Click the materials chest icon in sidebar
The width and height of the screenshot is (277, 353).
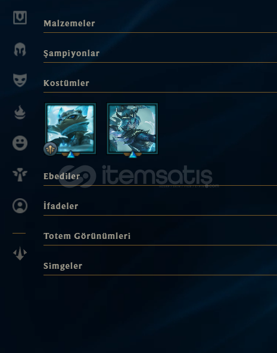pos(20,17)
